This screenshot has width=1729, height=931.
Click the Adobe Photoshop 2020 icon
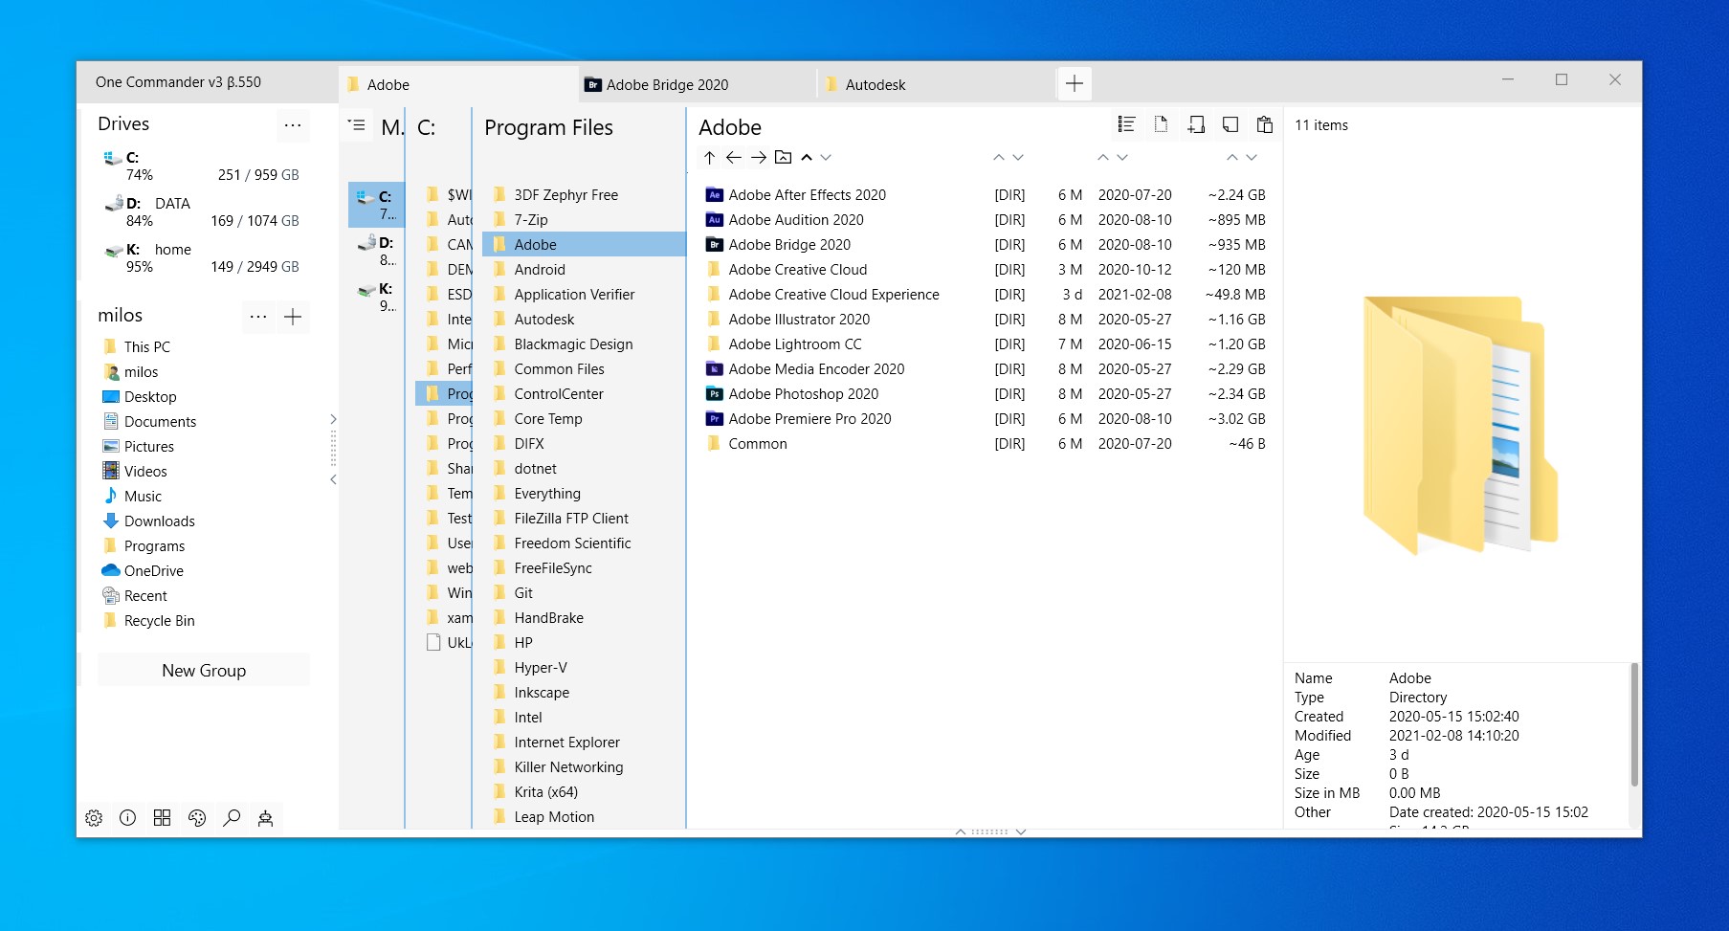click(x=714, y=394)
